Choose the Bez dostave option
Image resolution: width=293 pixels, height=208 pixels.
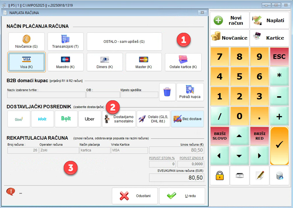coord(187,119)
